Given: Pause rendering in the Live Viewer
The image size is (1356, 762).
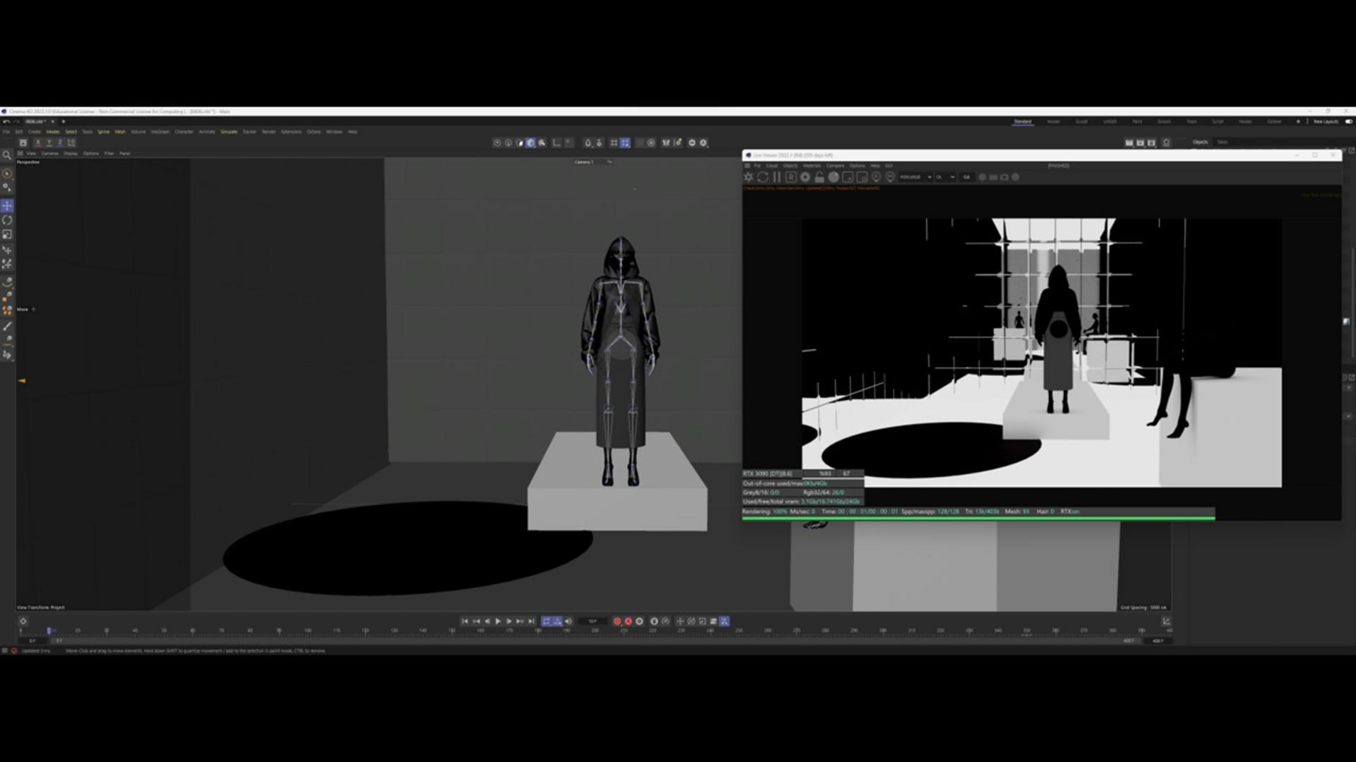Looking at the screenshot, I should tap(777, 177).
